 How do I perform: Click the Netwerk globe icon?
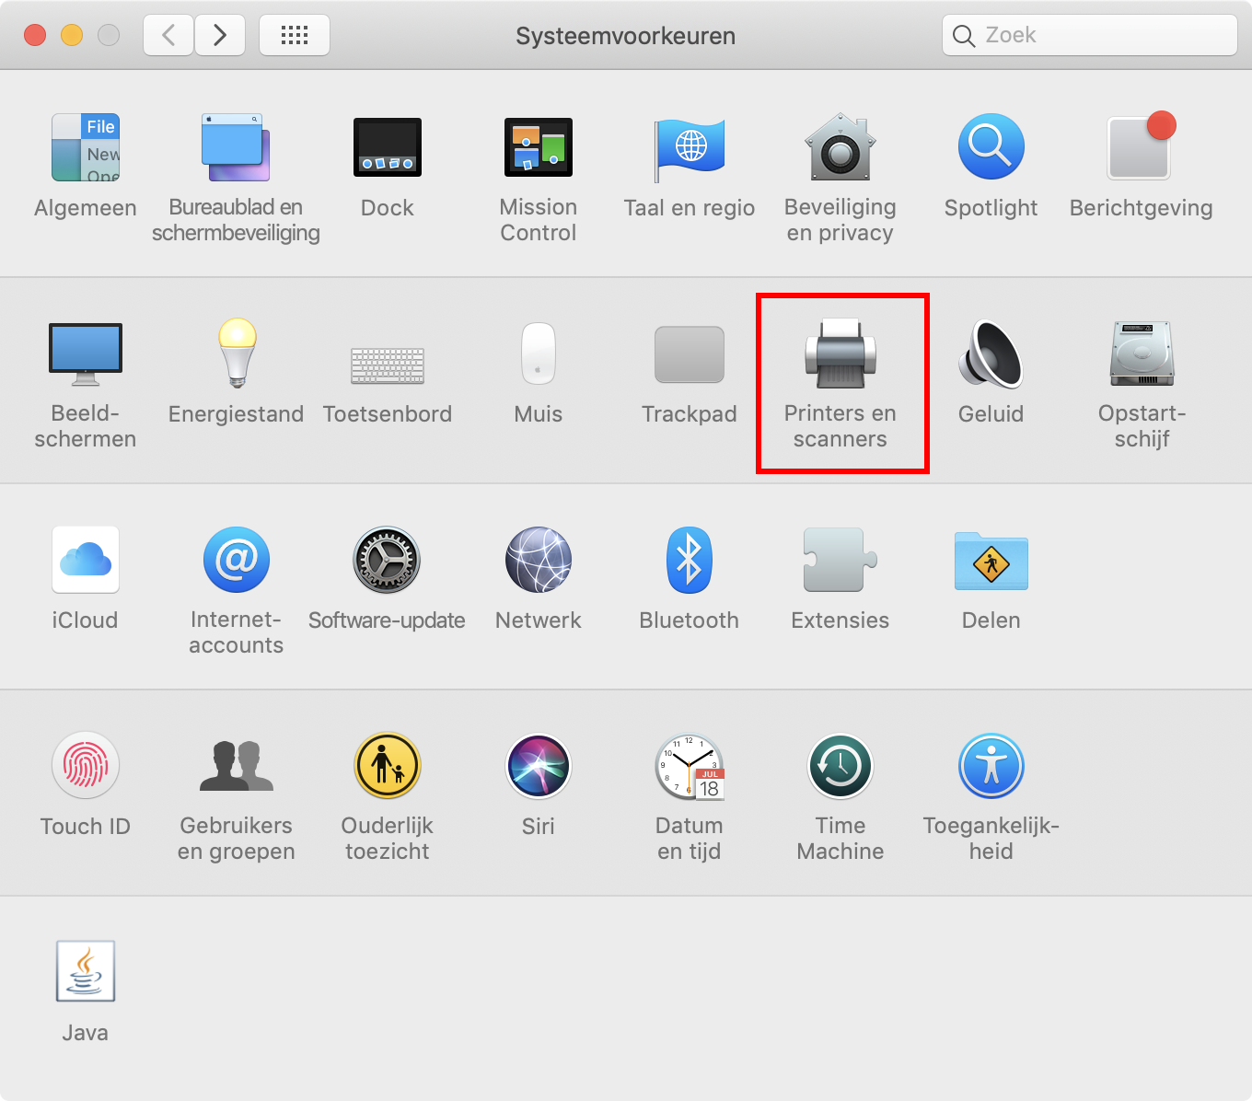[x=538, y=561]
